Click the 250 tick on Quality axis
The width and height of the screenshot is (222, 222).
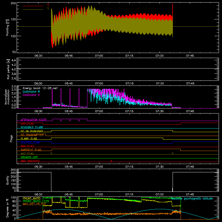pyautogui.click(x=13, y=173)
